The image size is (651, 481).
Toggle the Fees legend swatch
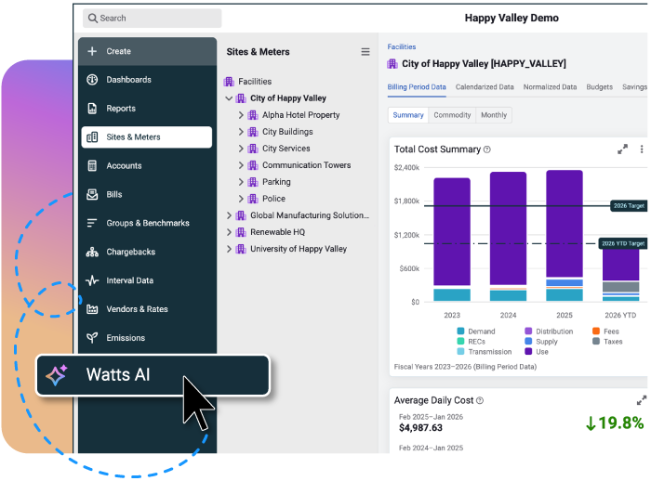tap(596, 331)
